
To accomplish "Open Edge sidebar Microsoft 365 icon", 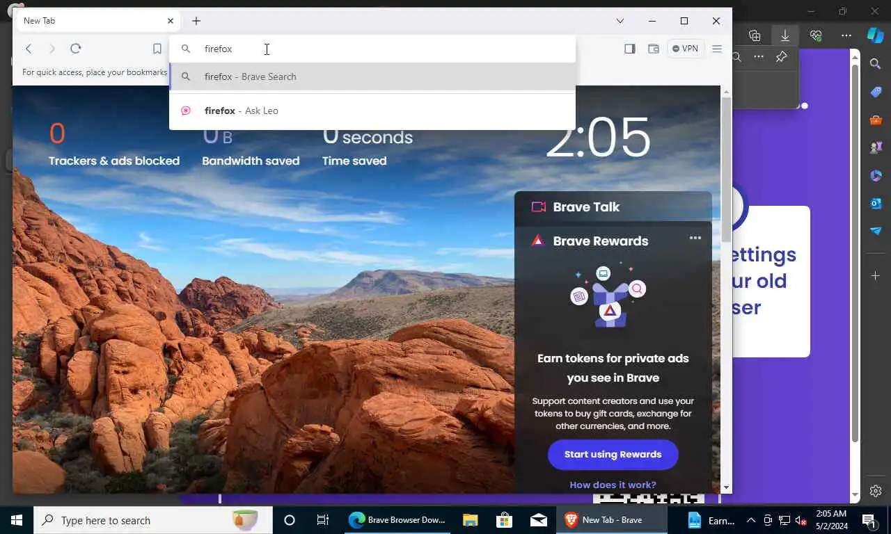I will click(876, 175).
